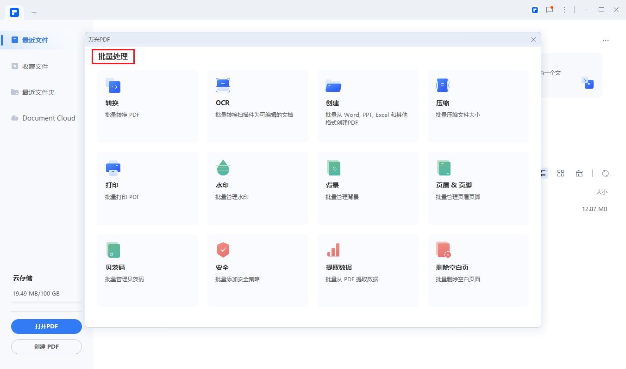Open the OCR batch conversion tool
The height and width of the screenshot is (369, 626).
point(258,106)
